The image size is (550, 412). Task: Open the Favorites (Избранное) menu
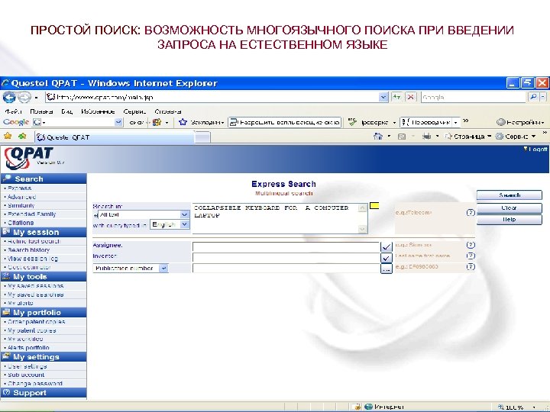(x=98, y=111)
